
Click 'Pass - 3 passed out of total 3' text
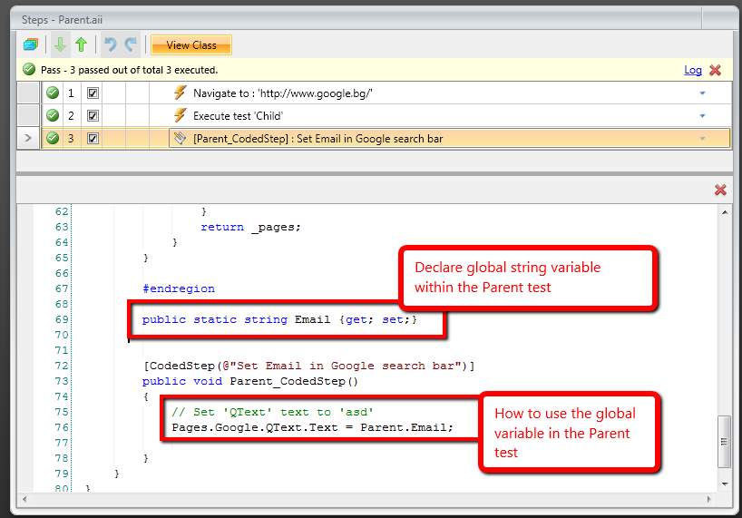tap(129, 70)
